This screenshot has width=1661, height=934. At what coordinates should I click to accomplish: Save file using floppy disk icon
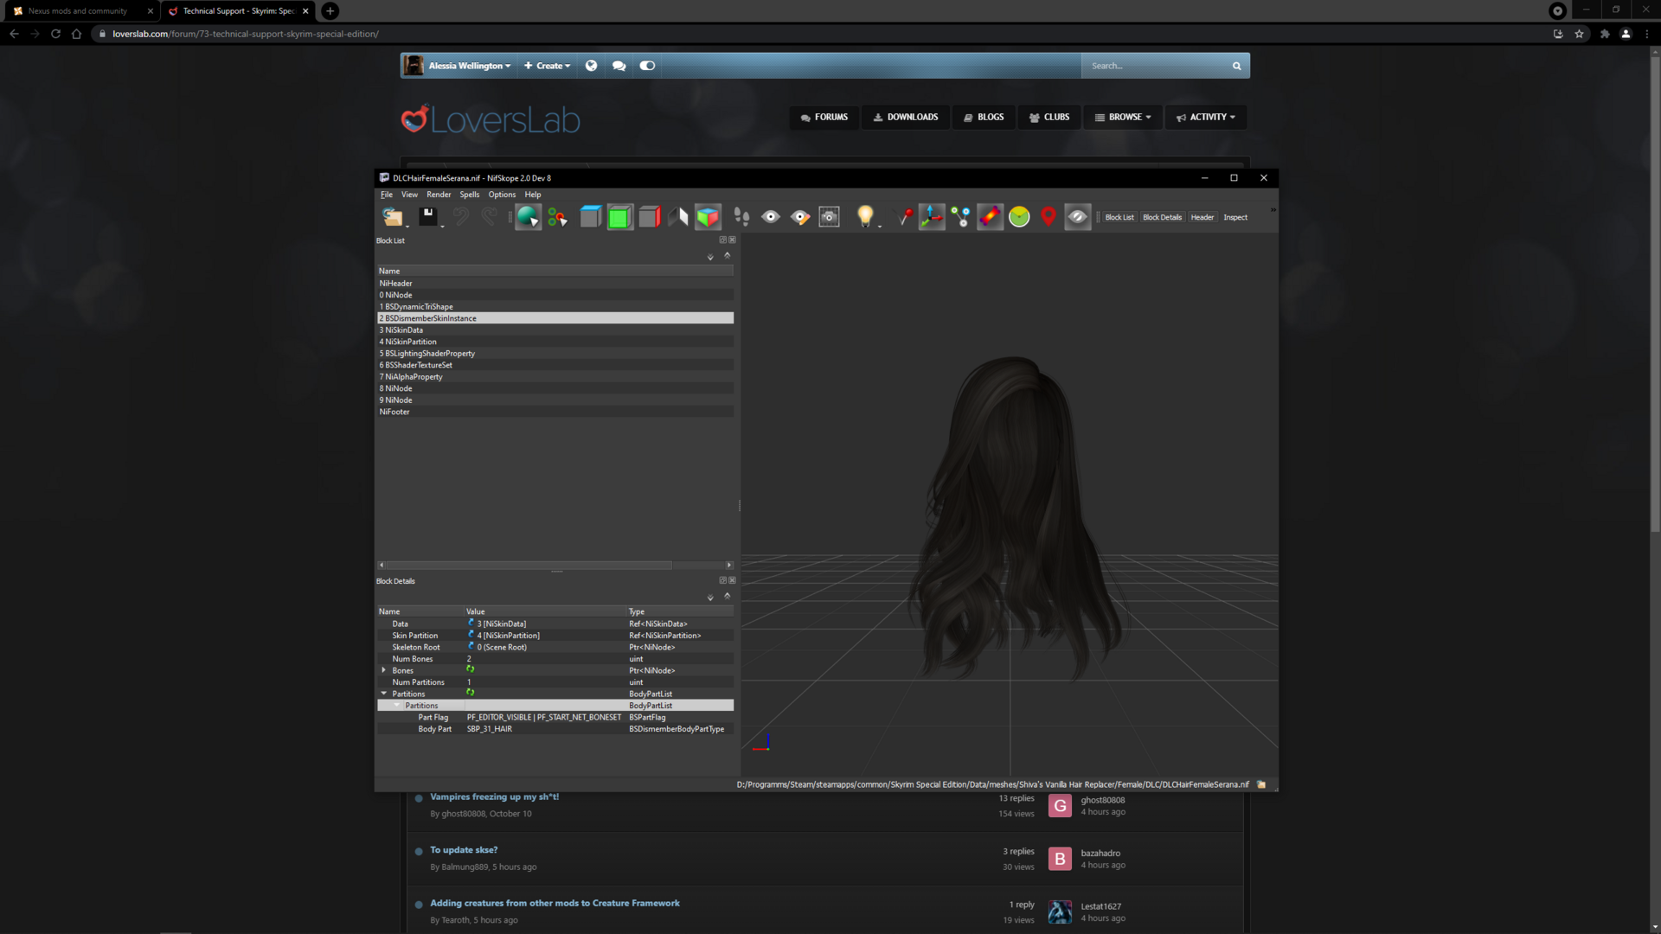(428, 217)
